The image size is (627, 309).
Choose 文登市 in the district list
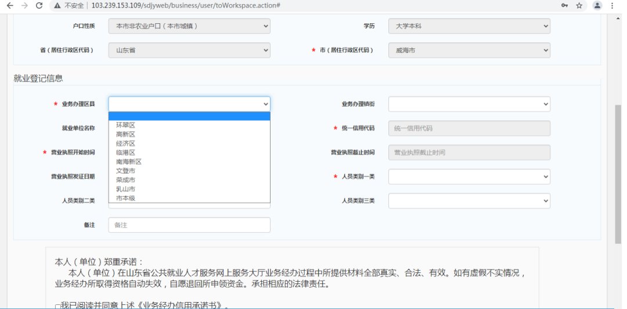click(125, 171)
